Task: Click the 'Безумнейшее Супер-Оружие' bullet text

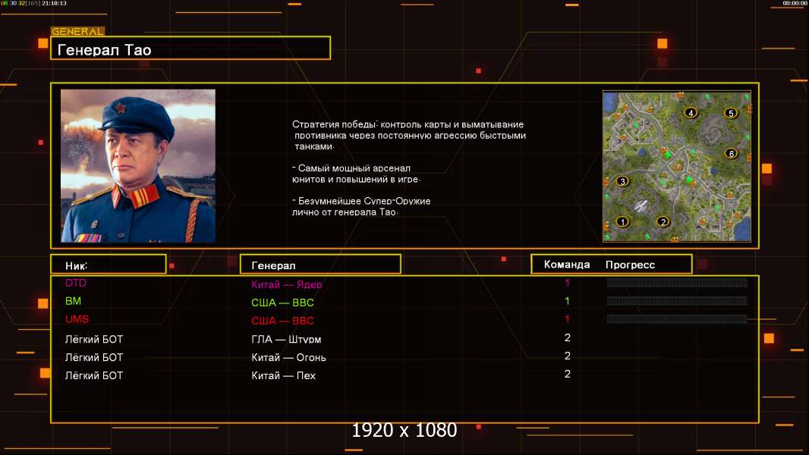Action: pos(361,206)
